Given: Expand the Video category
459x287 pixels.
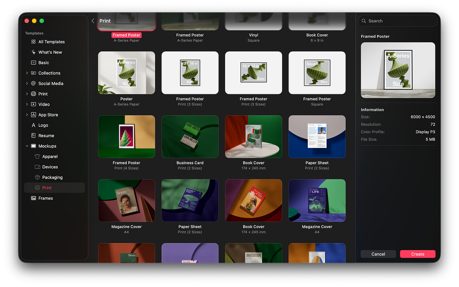Looking at the screenshot, I should [x=27, y=104].
